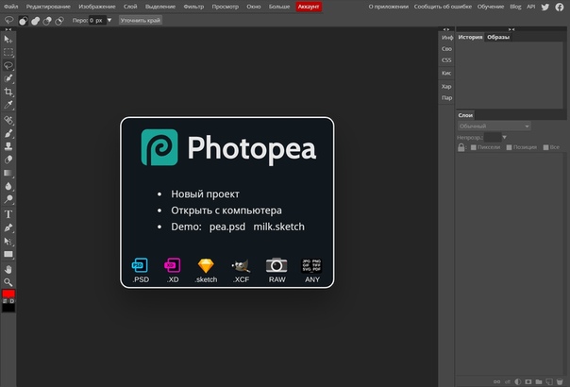Open the pea.psd demo file
570x387 pixels.
click(227, 227)
